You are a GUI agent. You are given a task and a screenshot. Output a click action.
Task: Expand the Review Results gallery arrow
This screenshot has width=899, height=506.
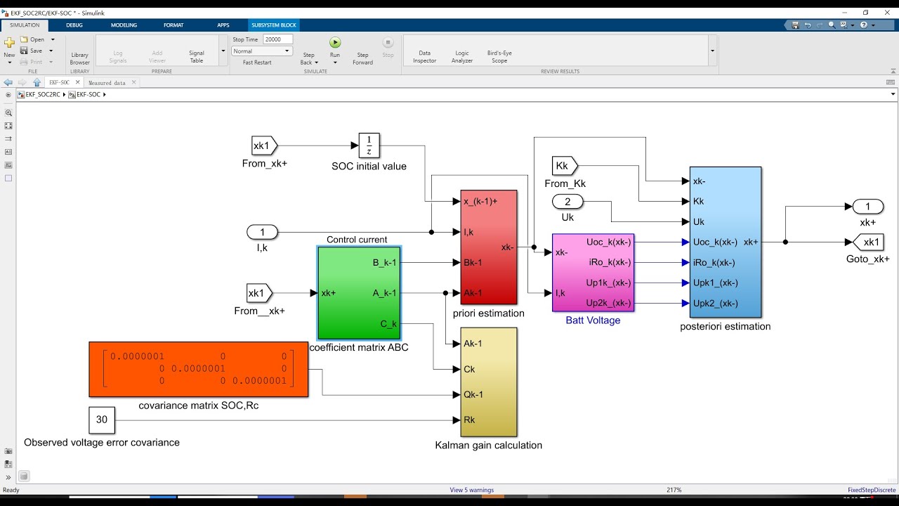coord(713,51)
